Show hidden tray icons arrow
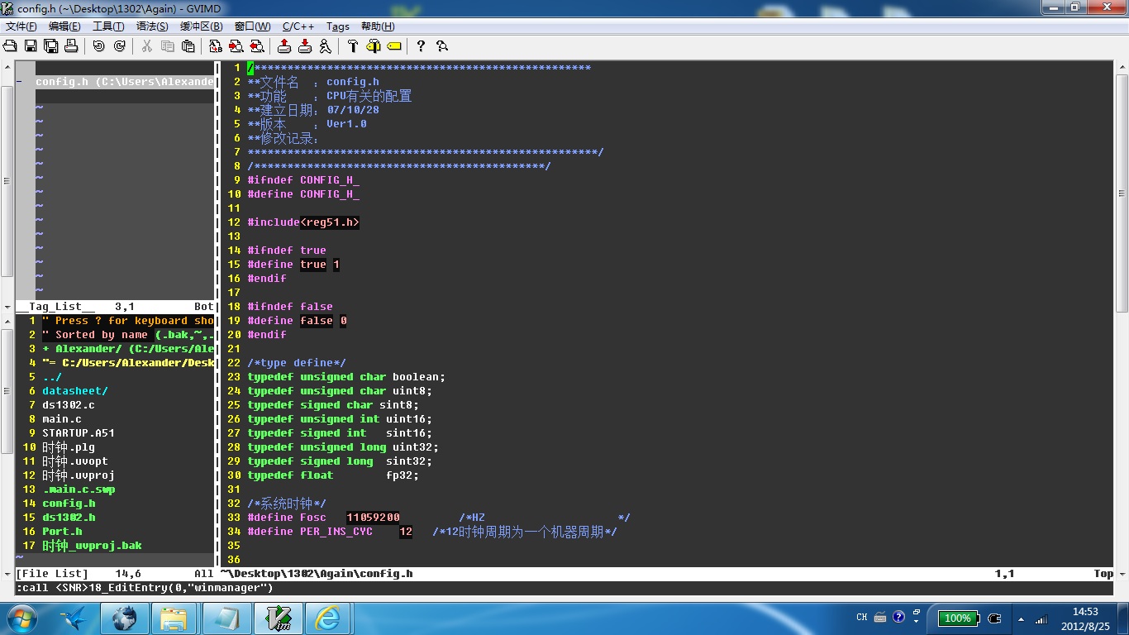The height and width of the screenshot is (635, 1129). pyautogui.click(x=1019, y=618)
